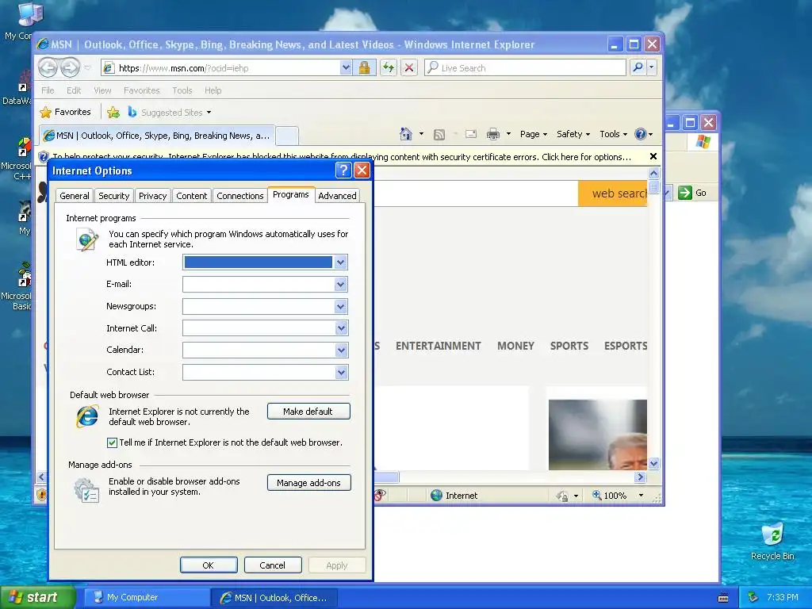Click the Internet zone globe icon
The width and height of the screenshot is (812, 609).
[x=437, y=496]
